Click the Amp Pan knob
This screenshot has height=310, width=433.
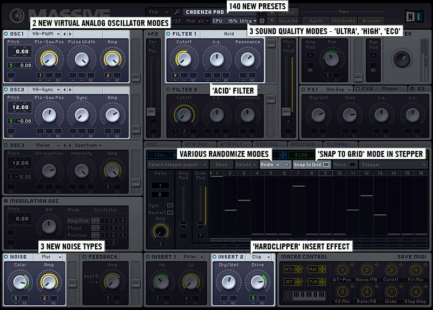[x=332, y=60]
